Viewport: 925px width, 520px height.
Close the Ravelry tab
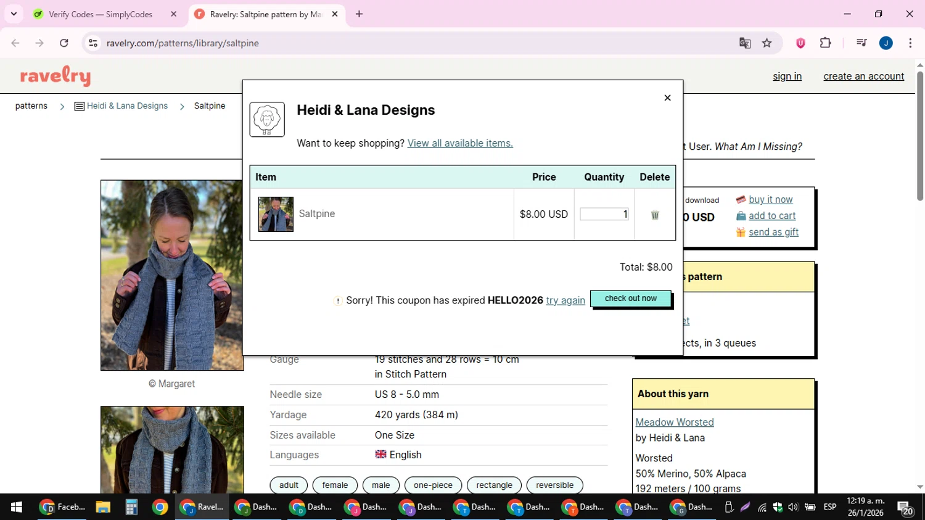click(x=335, y=14)
